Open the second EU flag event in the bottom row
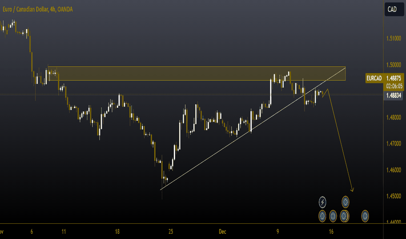This screenshot has height=239, width=406. (333, 216)
